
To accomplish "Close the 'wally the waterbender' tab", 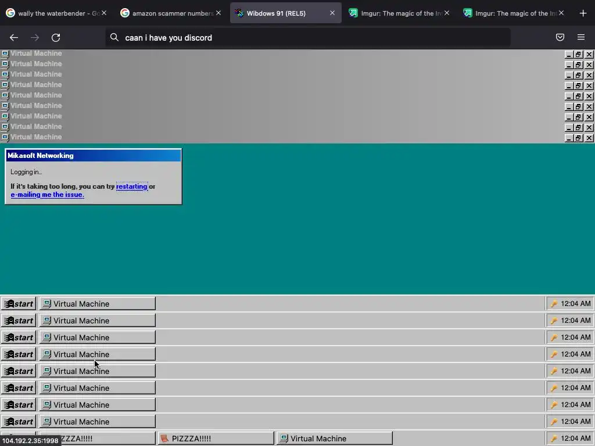I will pyautogui.click(x=104, y=13).
